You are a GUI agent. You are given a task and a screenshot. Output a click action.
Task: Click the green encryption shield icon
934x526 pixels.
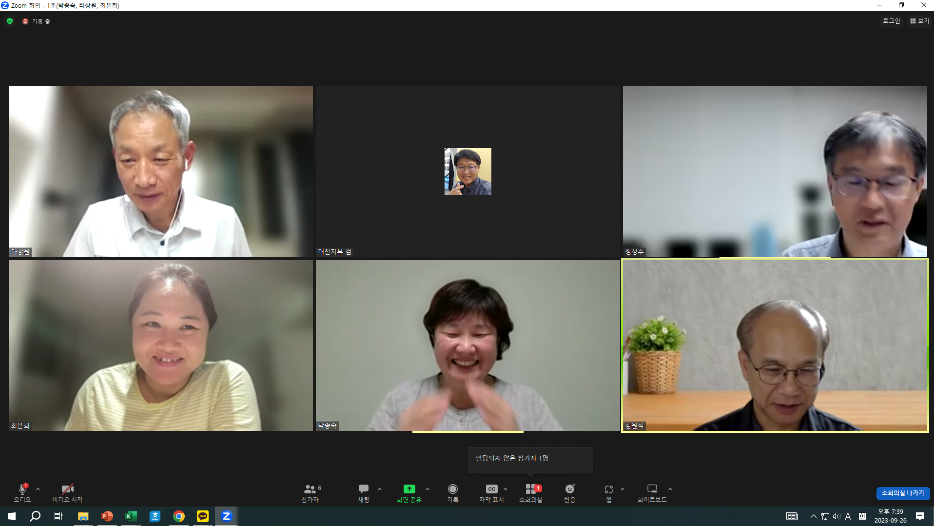pos(10,21)
